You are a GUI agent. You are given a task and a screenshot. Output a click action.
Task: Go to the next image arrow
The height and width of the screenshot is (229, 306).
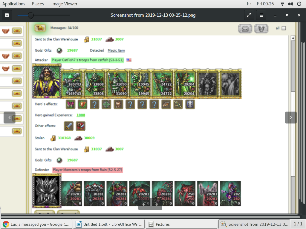click(290, 117)
